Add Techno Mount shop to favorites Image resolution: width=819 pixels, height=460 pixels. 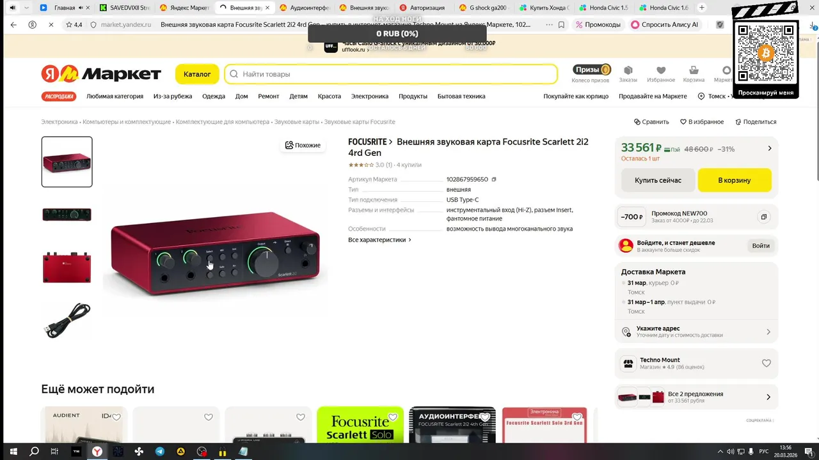click(767, 364)
